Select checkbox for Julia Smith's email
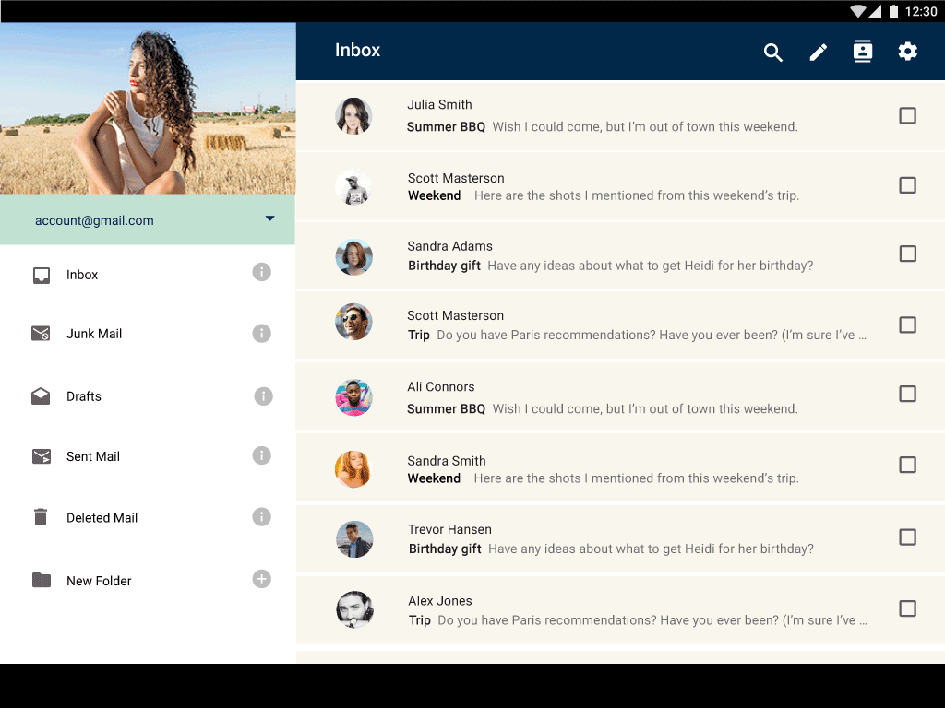The image size is (945, 708). tap(907, 115)
